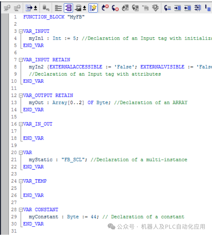The image size is (212, 235).
Task: Click line number 19 in the gutter
Action: 14,145
